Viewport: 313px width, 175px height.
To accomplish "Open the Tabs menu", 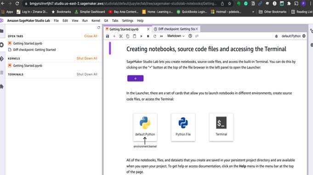I will tap(115, 21).
